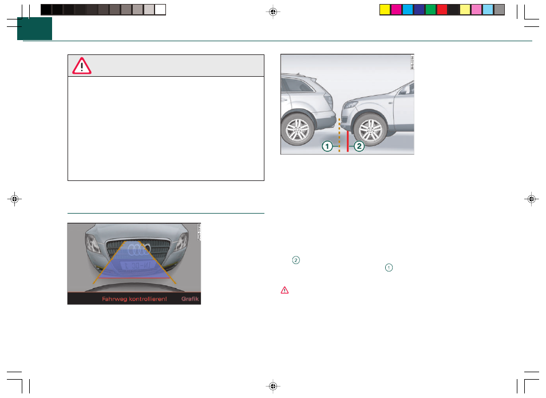Open the Audi front camera view image
The image size is (546, 398).
134,264
